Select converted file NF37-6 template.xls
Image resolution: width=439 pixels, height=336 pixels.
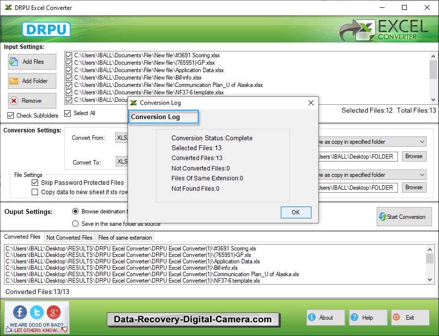click(x=132, y=281)
